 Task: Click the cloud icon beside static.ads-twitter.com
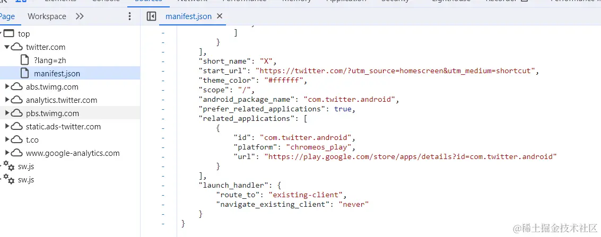(16, 126)
